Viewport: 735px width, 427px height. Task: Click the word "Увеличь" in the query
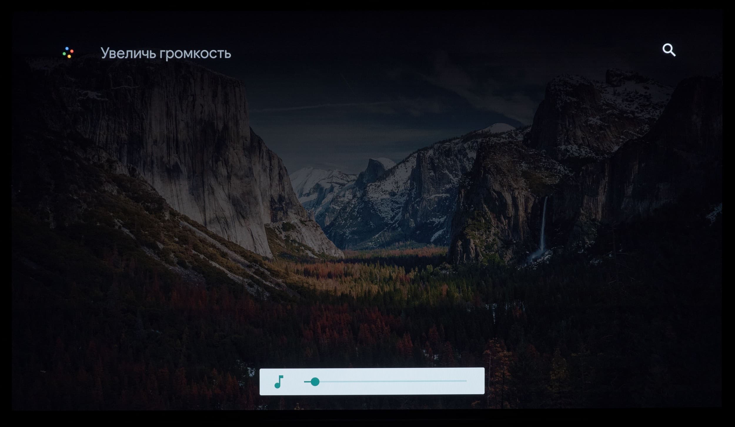[128, 53]
